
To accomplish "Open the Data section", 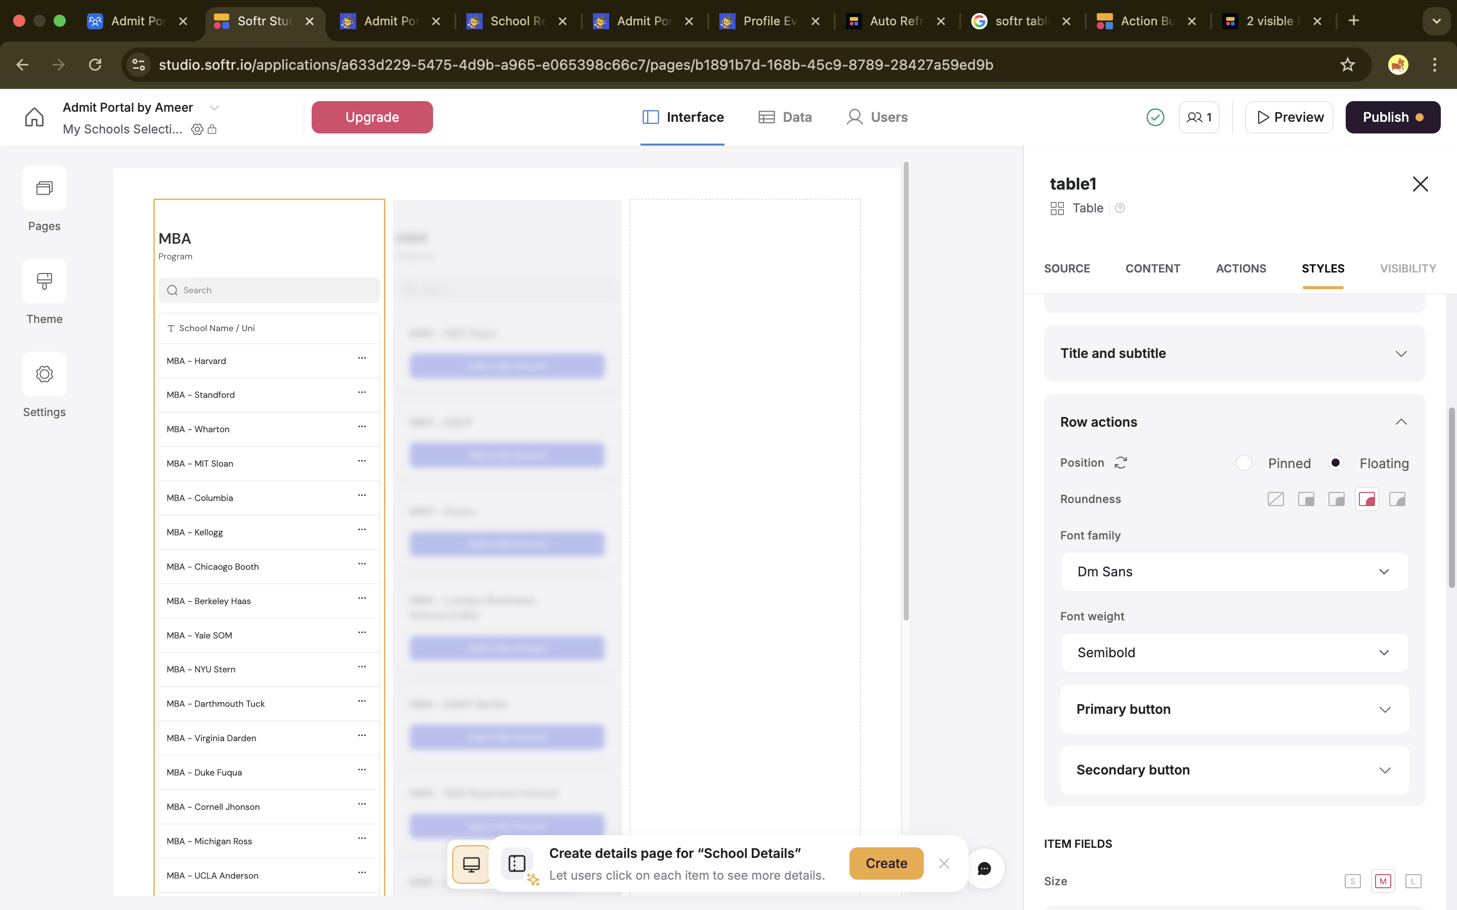I will click(x=785, y=117).
